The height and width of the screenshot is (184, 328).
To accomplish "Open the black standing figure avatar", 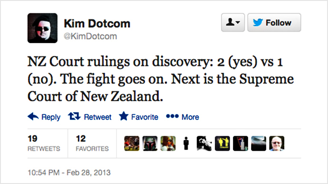I will coord(186,144).
